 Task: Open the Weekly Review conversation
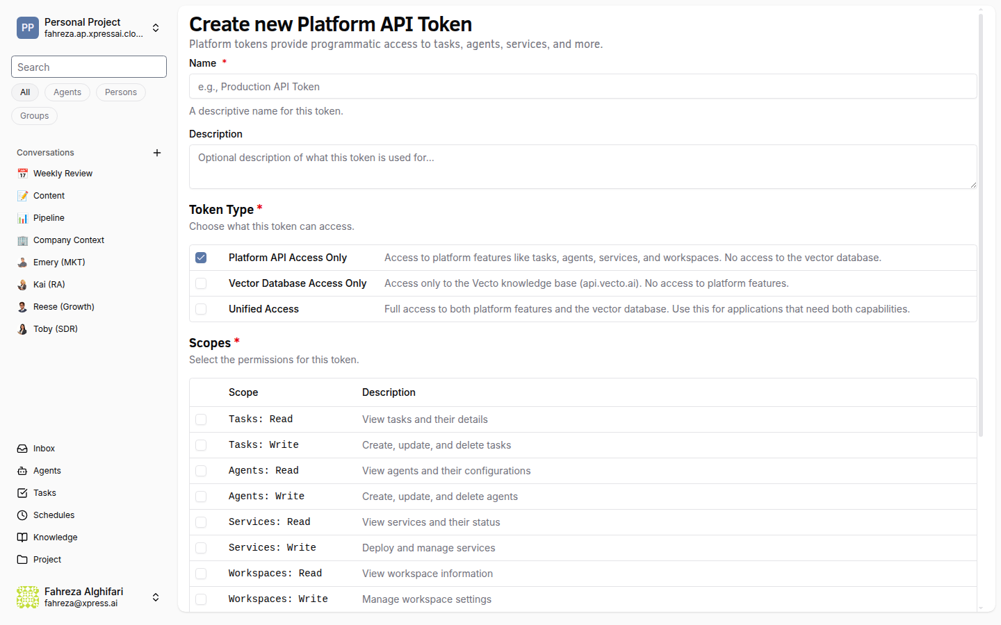point(89,174)
